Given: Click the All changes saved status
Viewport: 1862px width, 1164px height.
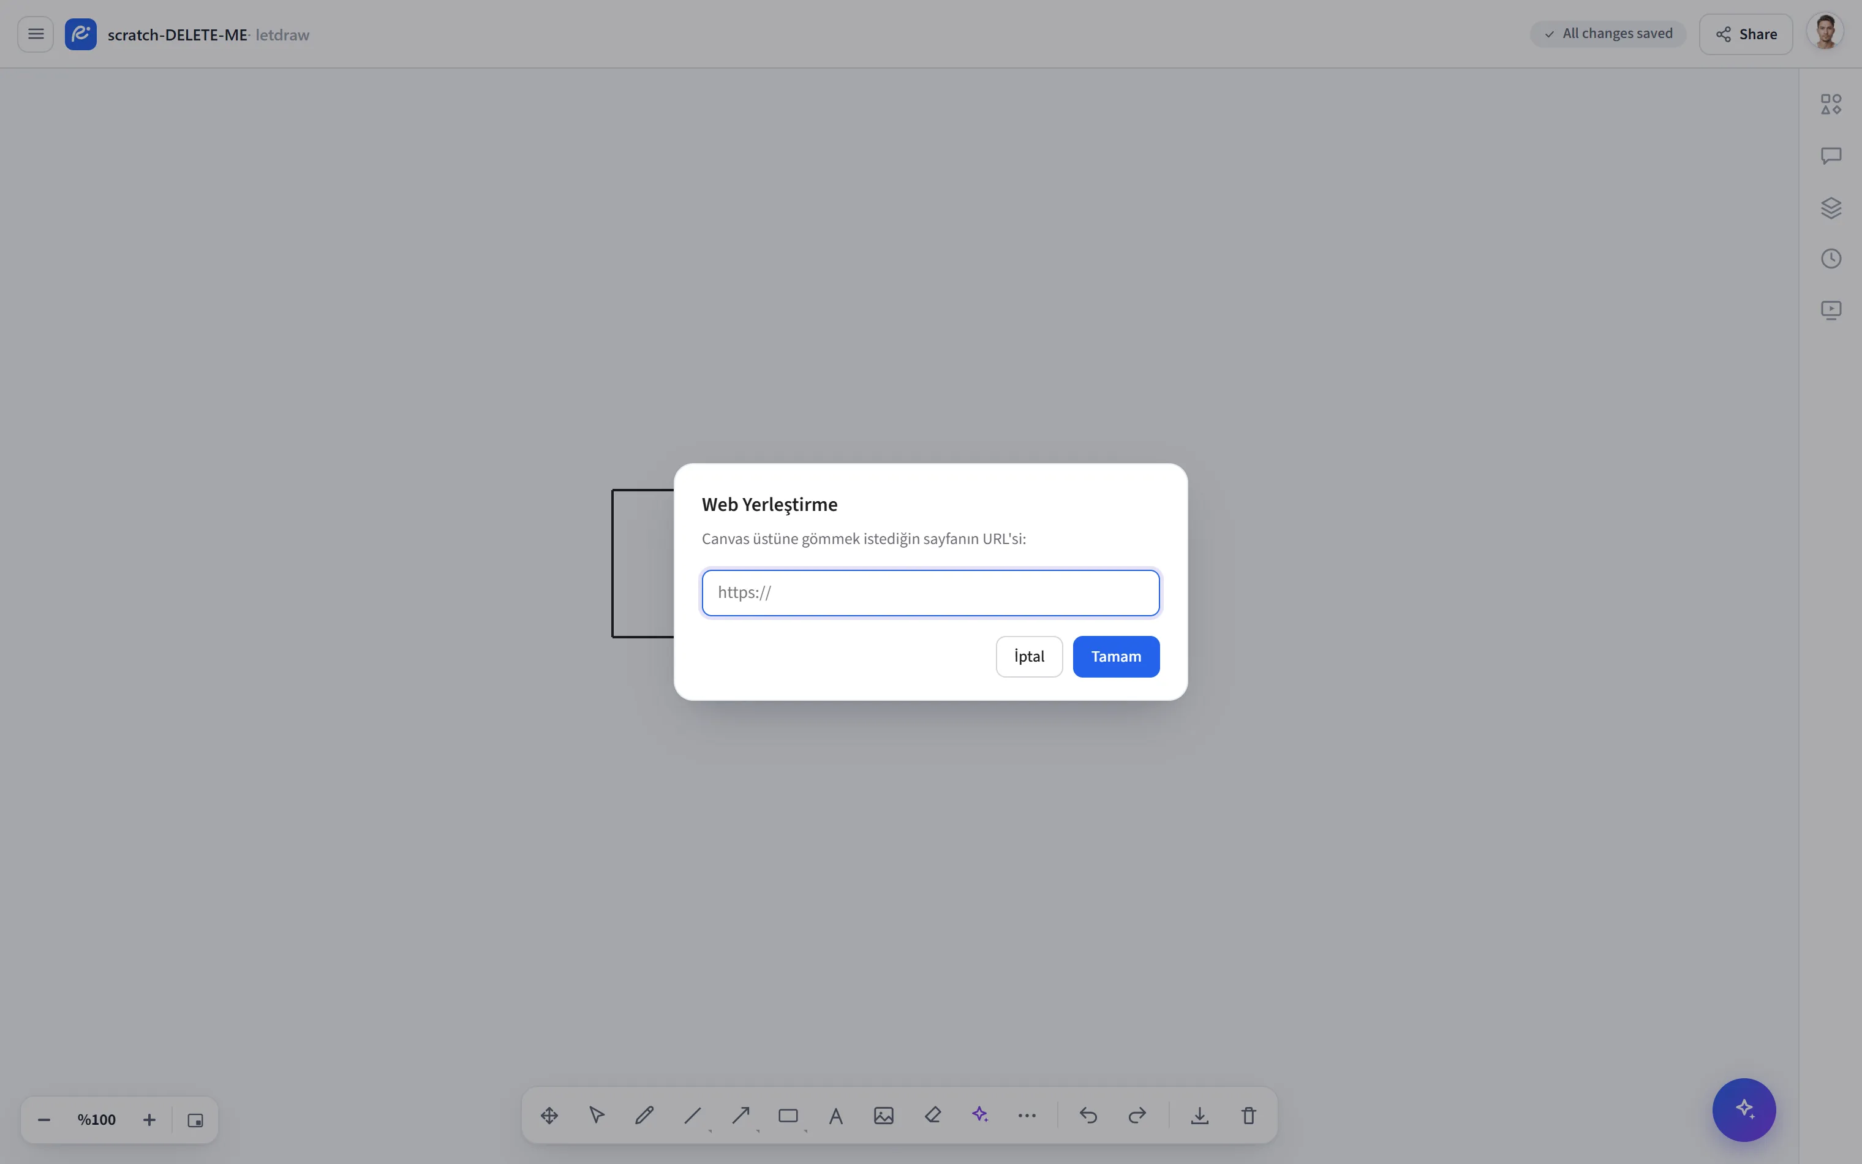Looking at the screenshot, I should pos(1608,34).
